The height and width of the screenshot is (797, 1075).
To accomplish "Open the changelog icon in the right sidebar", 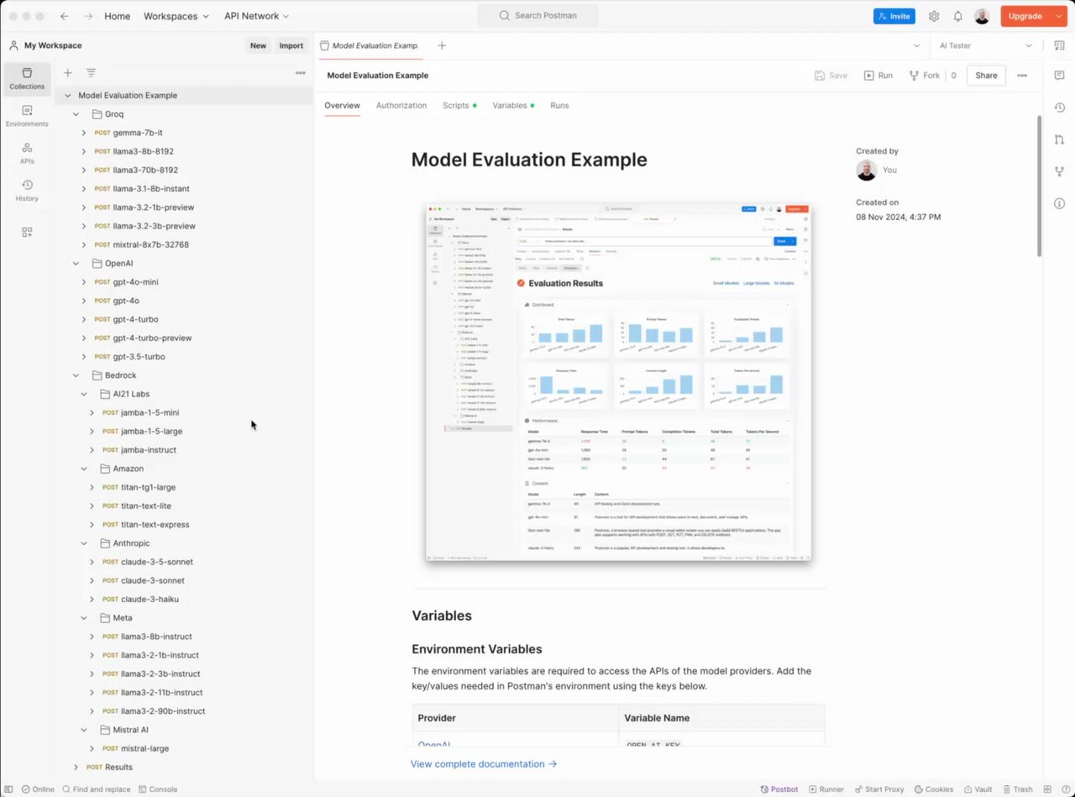I will [1059, 107].
